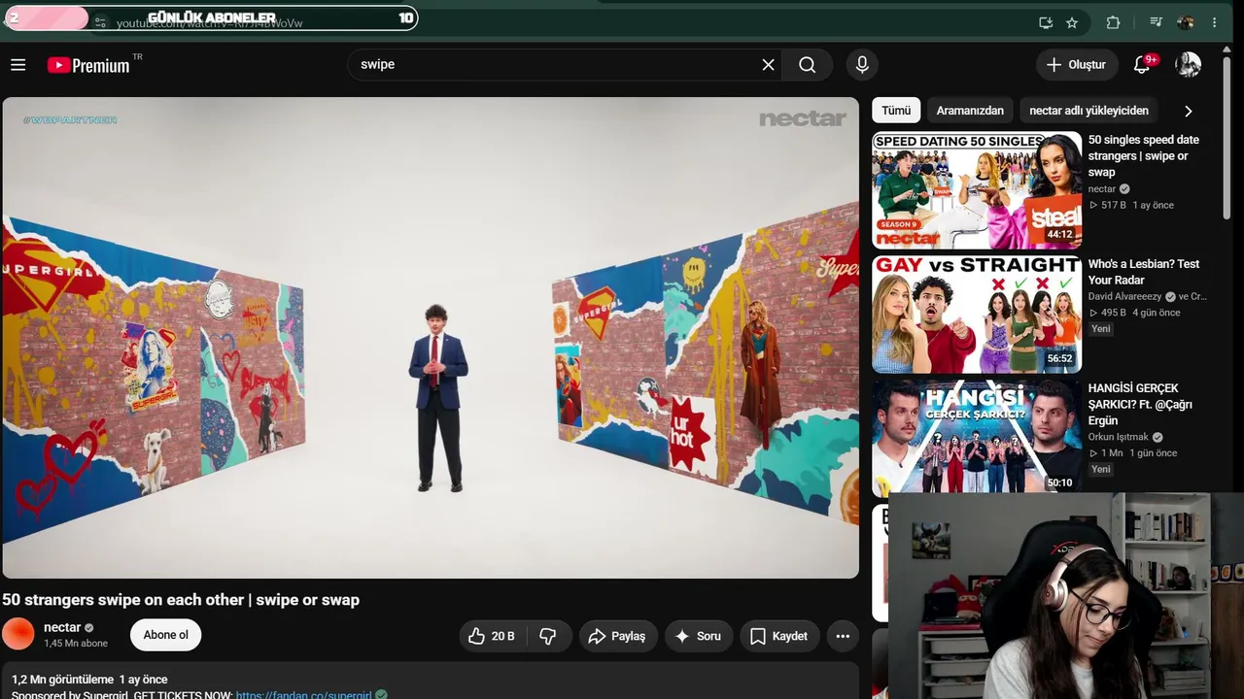Open the Chrome profile avatar
The width and height of the screenshot is (1244, 699).
tap(1185, 22)
